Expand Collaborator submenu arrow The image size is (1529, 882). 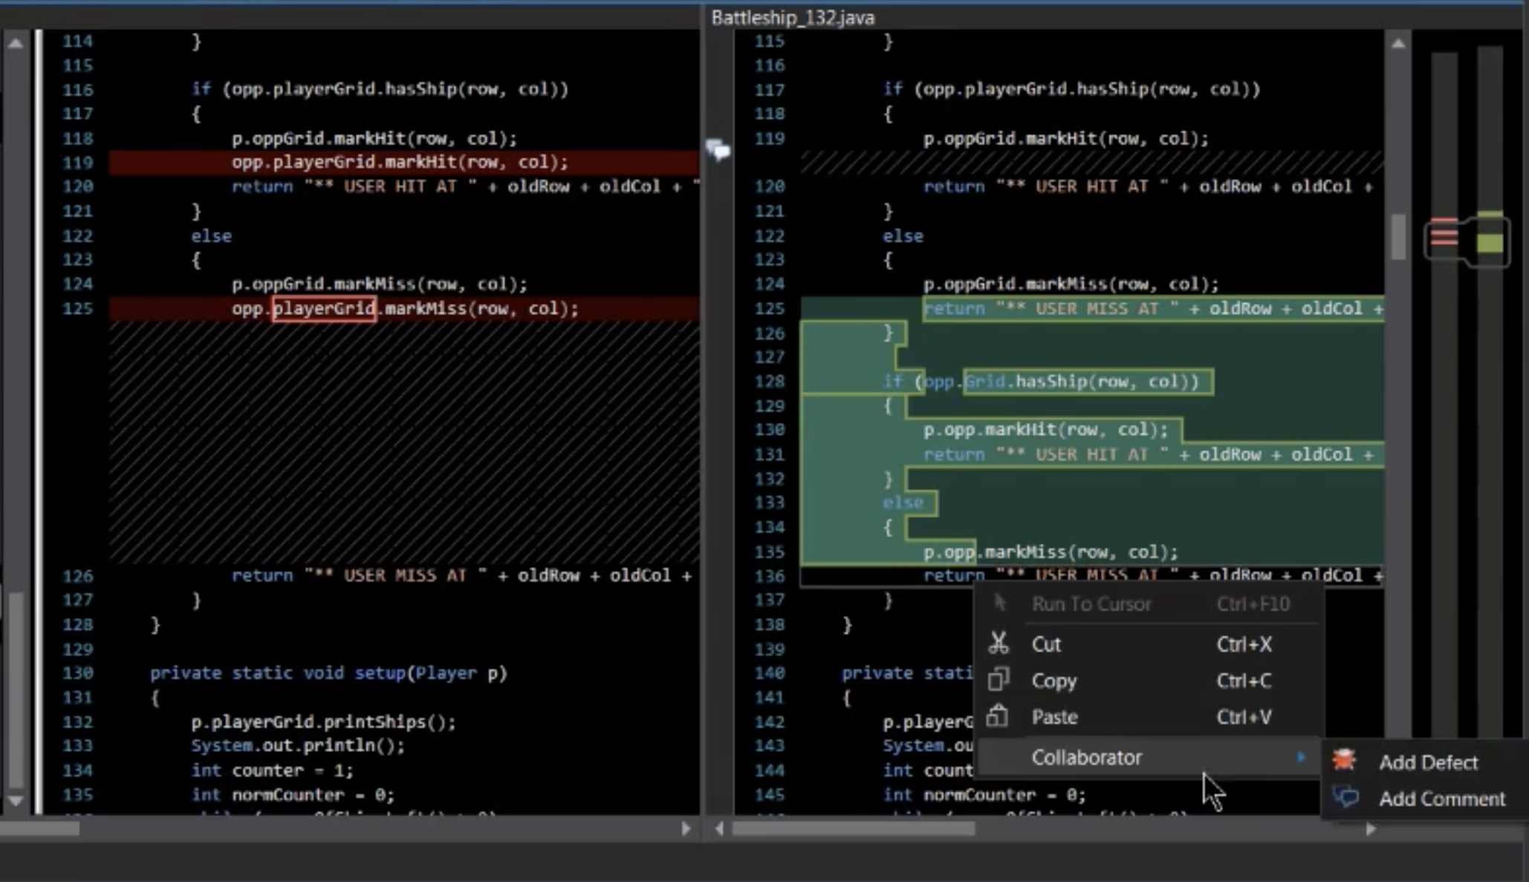[x=1301, y=756]
